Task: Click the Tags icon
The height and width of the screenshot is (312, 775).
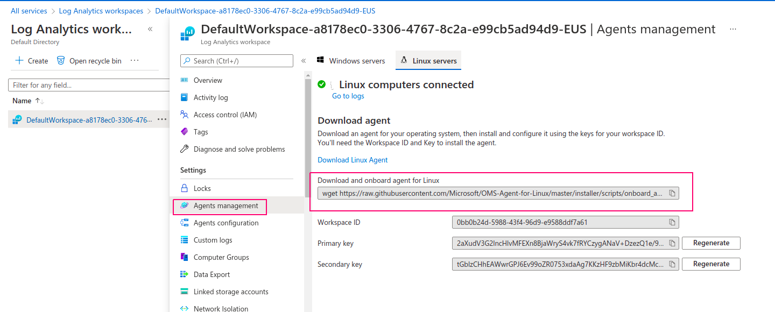Action: click(185, 132)
